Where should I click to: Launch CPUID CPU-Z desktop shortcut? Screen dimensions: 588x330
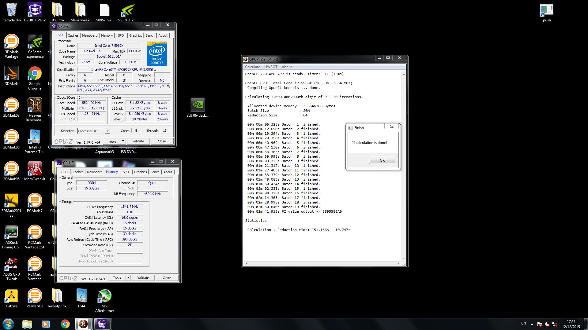click(x=35, y=12)
